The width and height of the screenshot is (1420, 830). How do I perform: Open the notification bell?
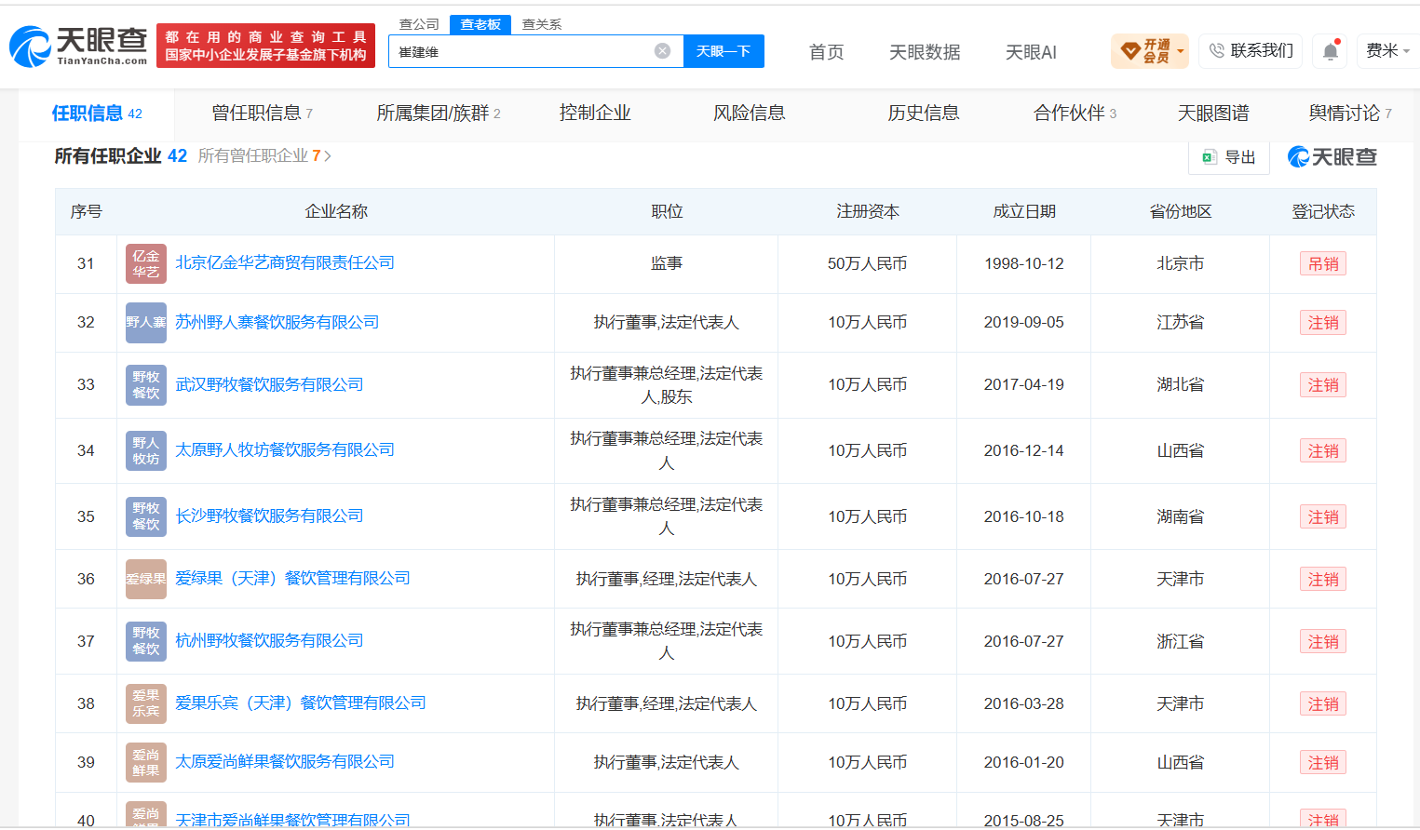pos(1331,51)
